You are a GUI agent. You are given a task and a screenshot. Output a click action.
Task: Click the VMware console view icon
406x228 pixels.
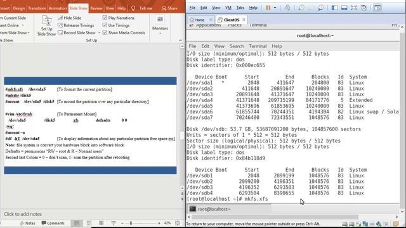pos(377,8)
